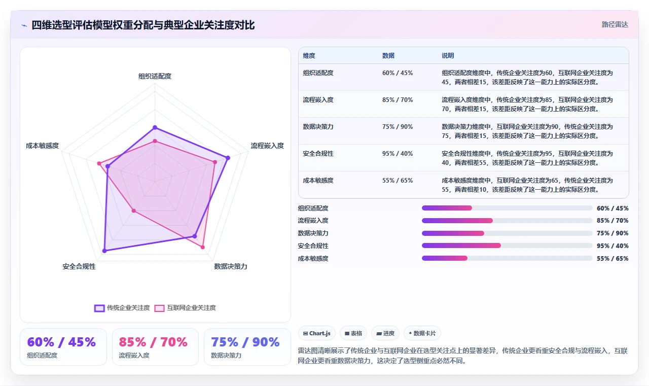Click the chart title heading
Image resolution: width=649 pixels, height=386 pixels.
click(143, 25)
